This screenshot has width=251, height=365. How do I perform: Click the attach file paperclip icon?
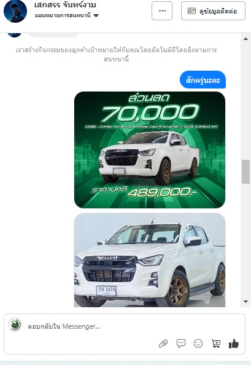pos(163,343)
